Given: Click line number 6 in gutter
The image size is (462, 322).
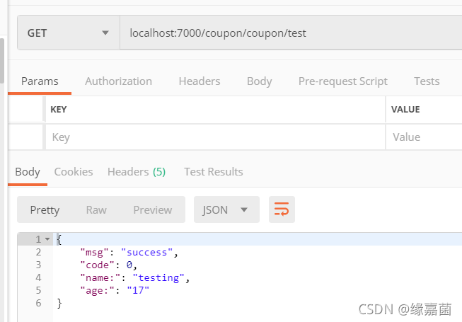Looking at the screenshot, I should click(x=38, y=303).
